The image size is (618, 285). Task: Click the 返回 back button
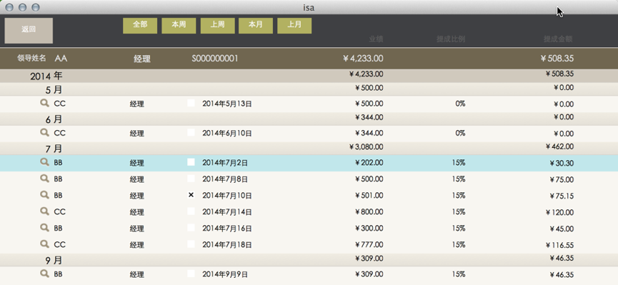point(29,30)
